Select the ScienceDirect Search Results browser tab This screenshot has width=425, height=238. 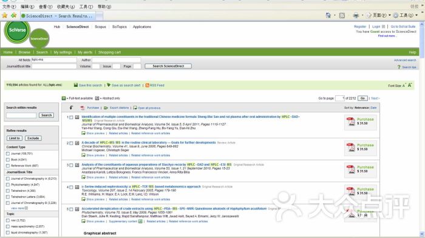point(58,16)
